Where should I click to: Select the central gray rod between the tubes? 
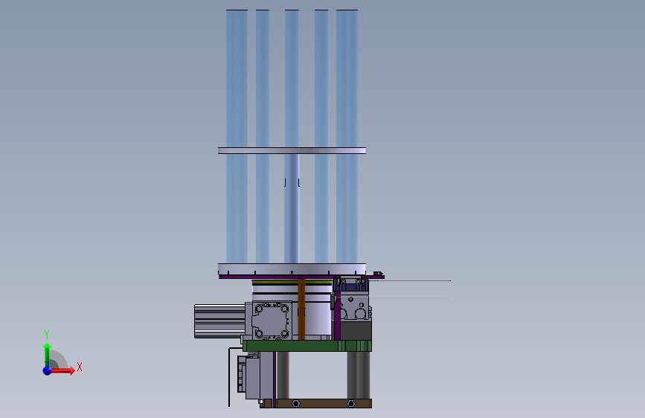292,208
